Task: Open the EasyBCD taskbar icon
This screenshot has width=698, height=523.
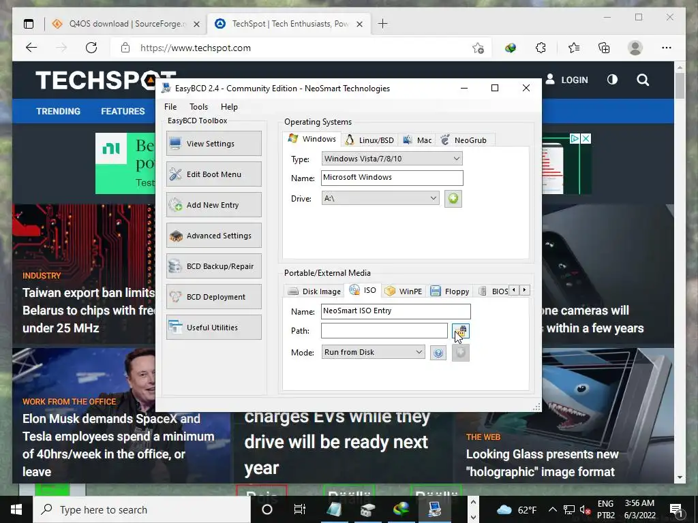Action: 434,509
